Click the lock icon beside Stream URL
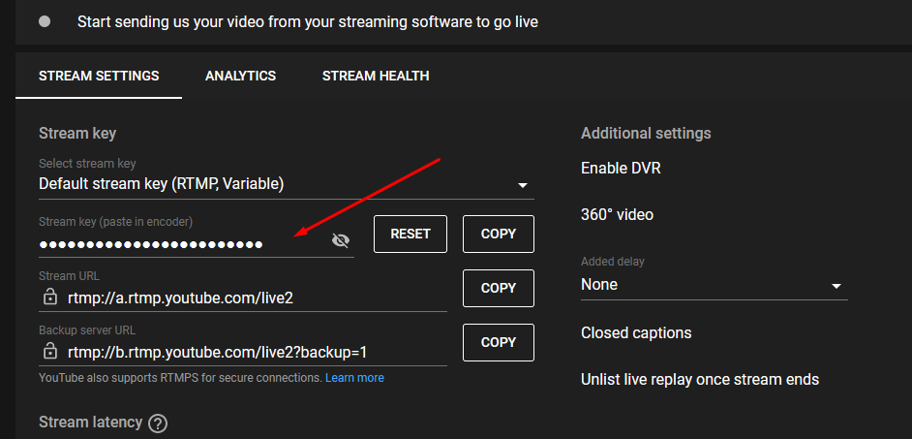 tap(50, 297)
